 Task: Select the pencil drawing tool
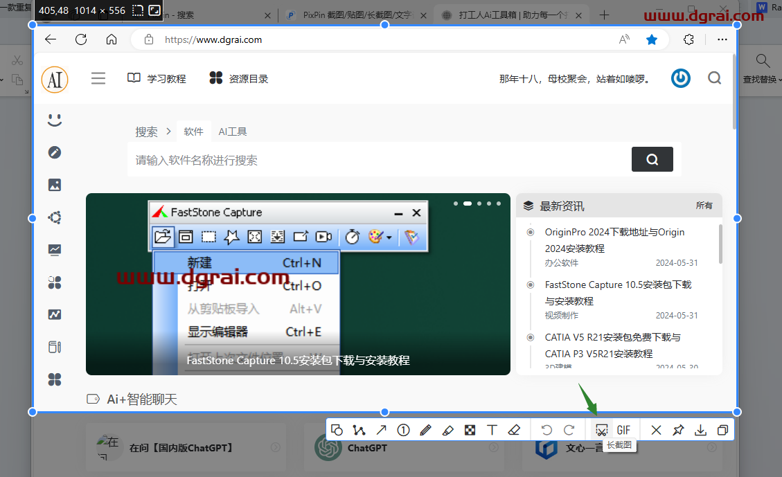[425, 430]
